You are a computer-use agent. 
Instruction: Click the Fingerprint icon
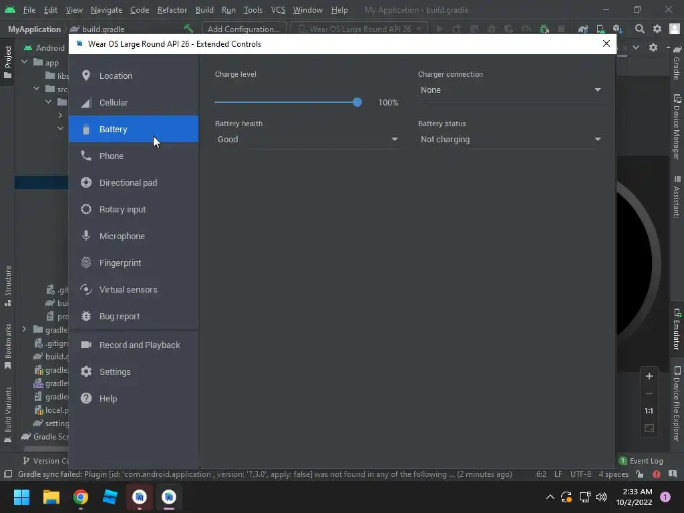point(86,263)
